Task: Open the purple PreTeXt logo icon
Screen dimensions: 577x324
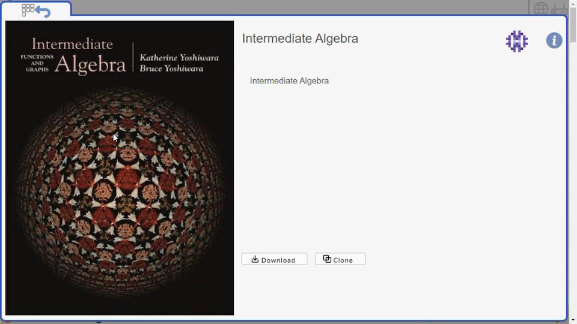Action: [517, 41]
